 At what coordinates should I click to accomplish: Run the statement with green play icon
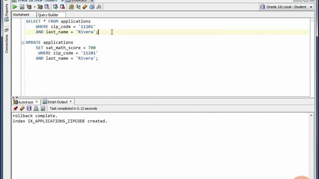14,7
